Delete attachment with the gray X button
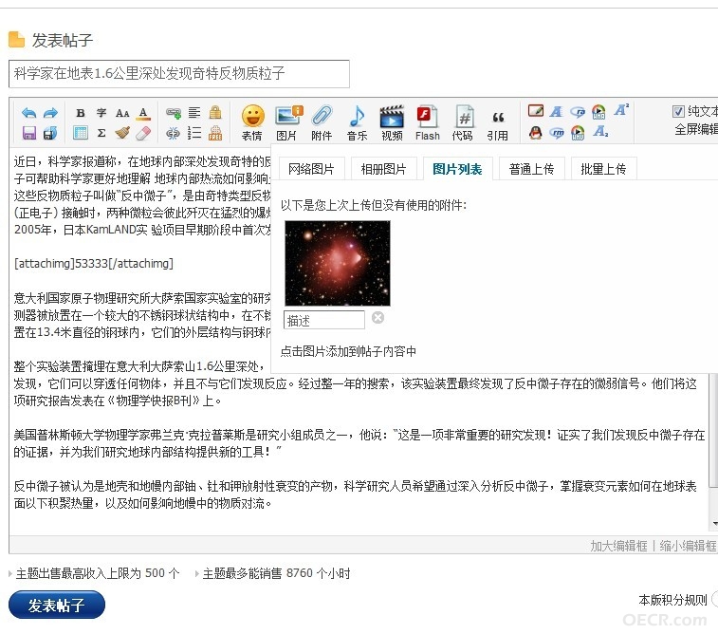This screenshot has height=634, width=718. (377, 317)
